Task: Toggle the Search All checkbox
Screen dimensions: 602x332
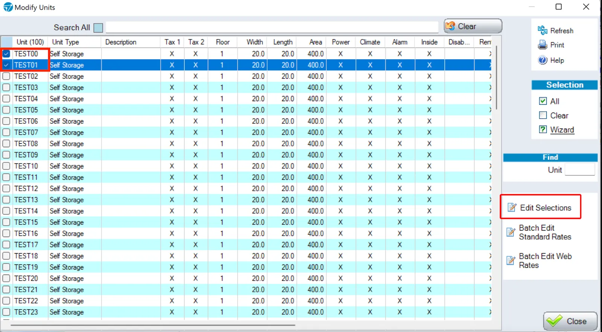Action: tap(98, 28)
